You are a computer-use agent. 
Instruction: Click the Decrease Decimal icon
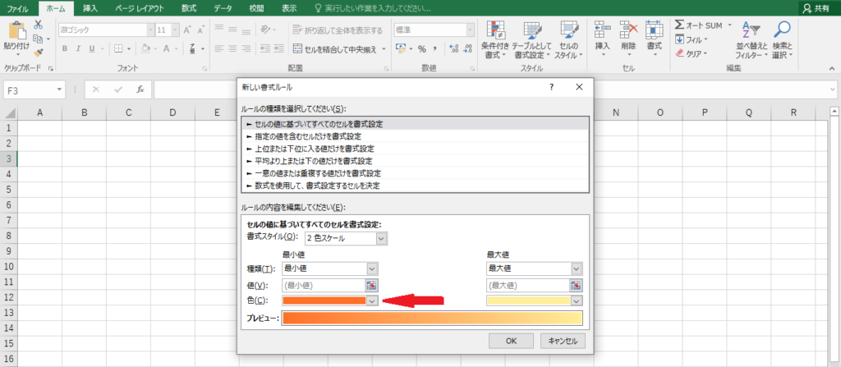[x=467, y=48]
